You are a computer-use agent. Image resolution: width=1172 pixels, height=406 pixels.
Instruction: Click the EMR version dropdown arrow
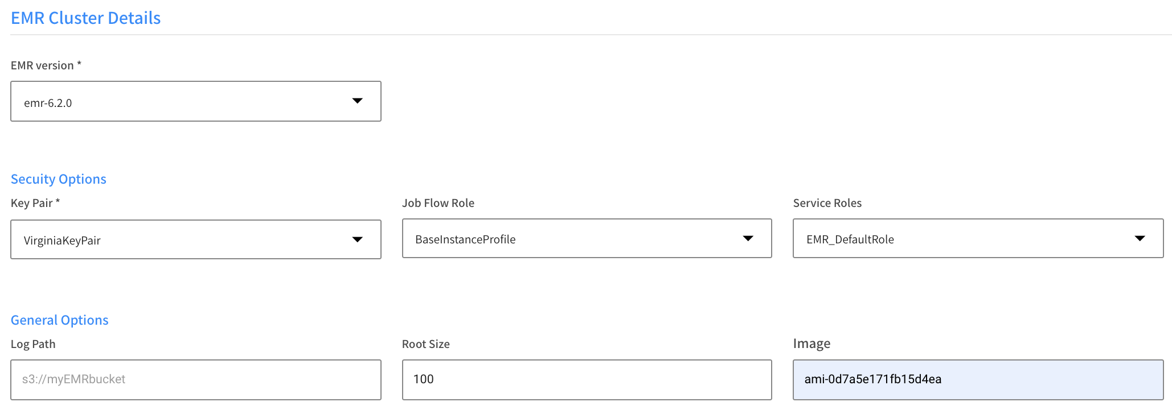click(x=357, y=101)
